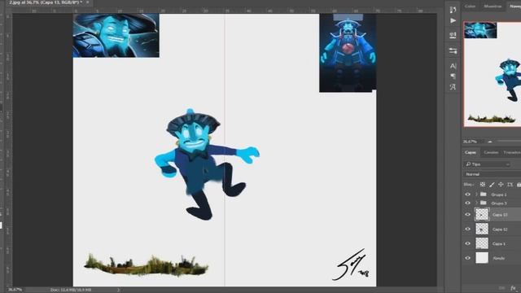
Task: Hide the Capa 12 layer
Action: pyautogui.click(x=468, y=229)
